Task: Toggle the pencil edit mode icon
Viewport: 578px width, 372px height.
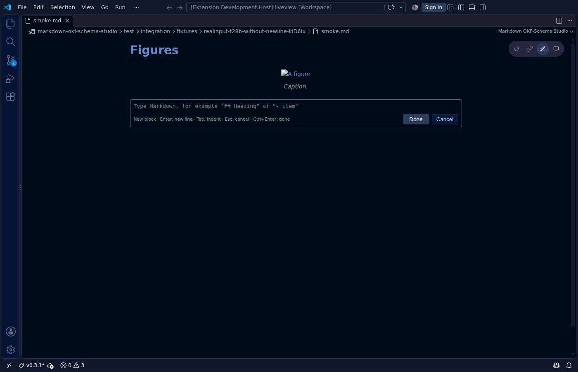Action: pyautogui.click(x=543, y=49)
